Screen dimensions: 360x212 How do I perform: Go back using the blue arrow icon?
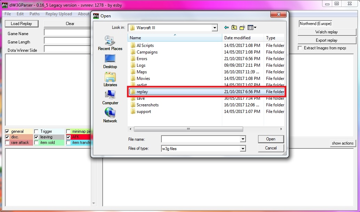click(226, 27)
